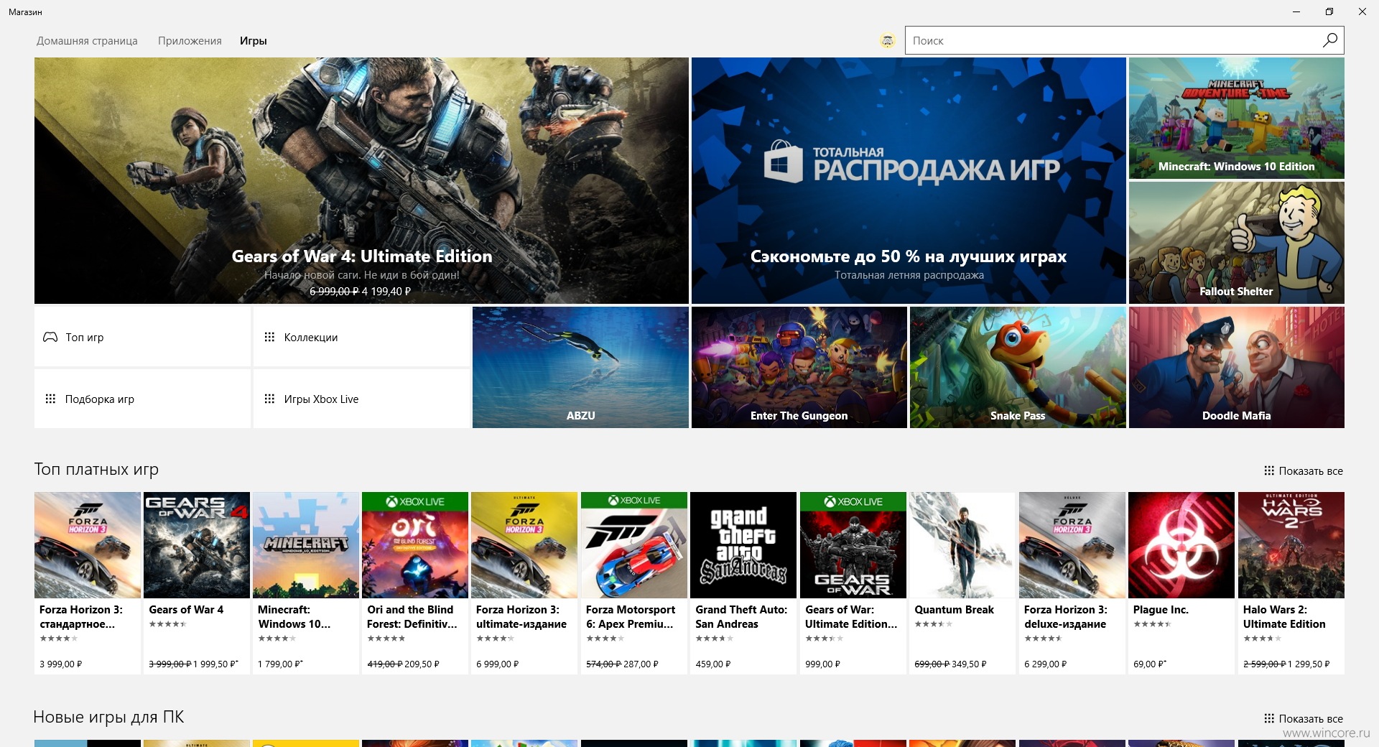Image resolution: width=1379 pixels, height=747 pixels.
Task: Click the Показать все grid icon for Топ платных игр
Action: click(1269, 470)
